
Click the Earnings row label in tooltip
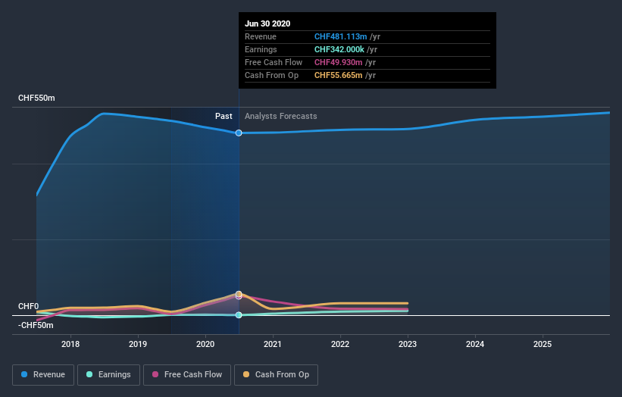tap(261, 49)
